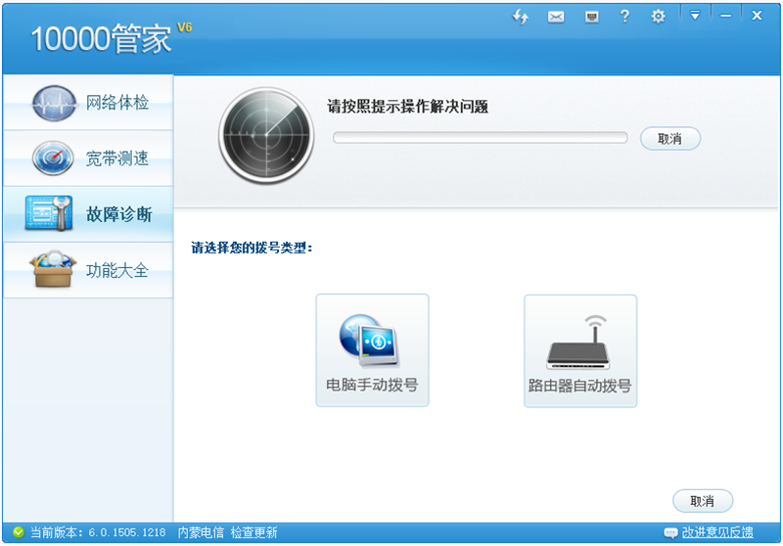
Task: Open 网络体检 tab
Action: [88, 103]
